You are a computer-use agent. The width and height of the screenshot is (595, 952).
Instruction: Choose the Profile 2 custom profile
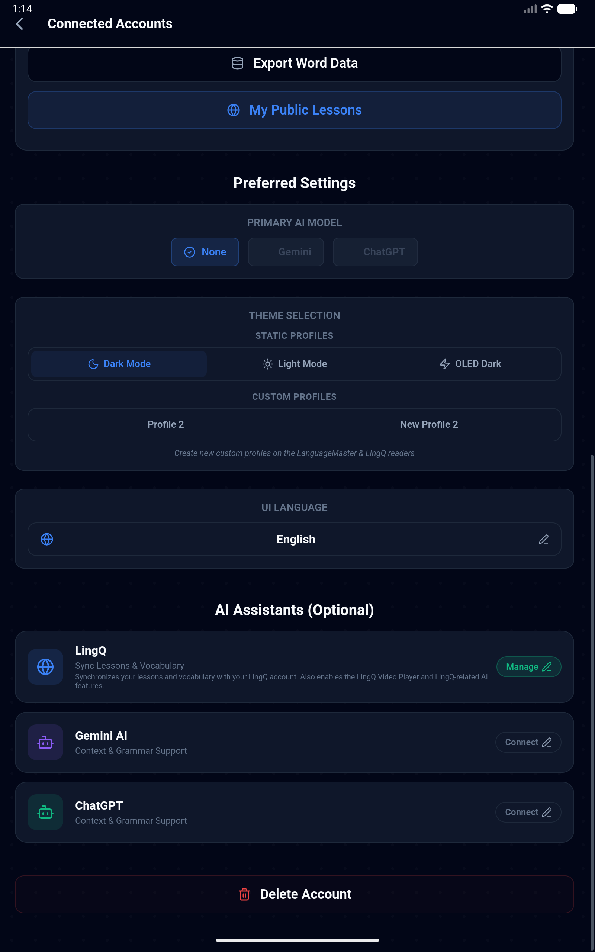166,424
